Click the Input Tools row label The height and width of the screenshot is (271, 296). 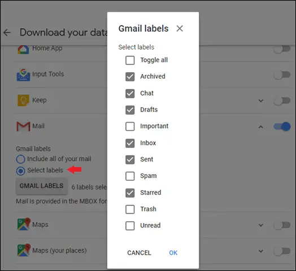point(48,74)
